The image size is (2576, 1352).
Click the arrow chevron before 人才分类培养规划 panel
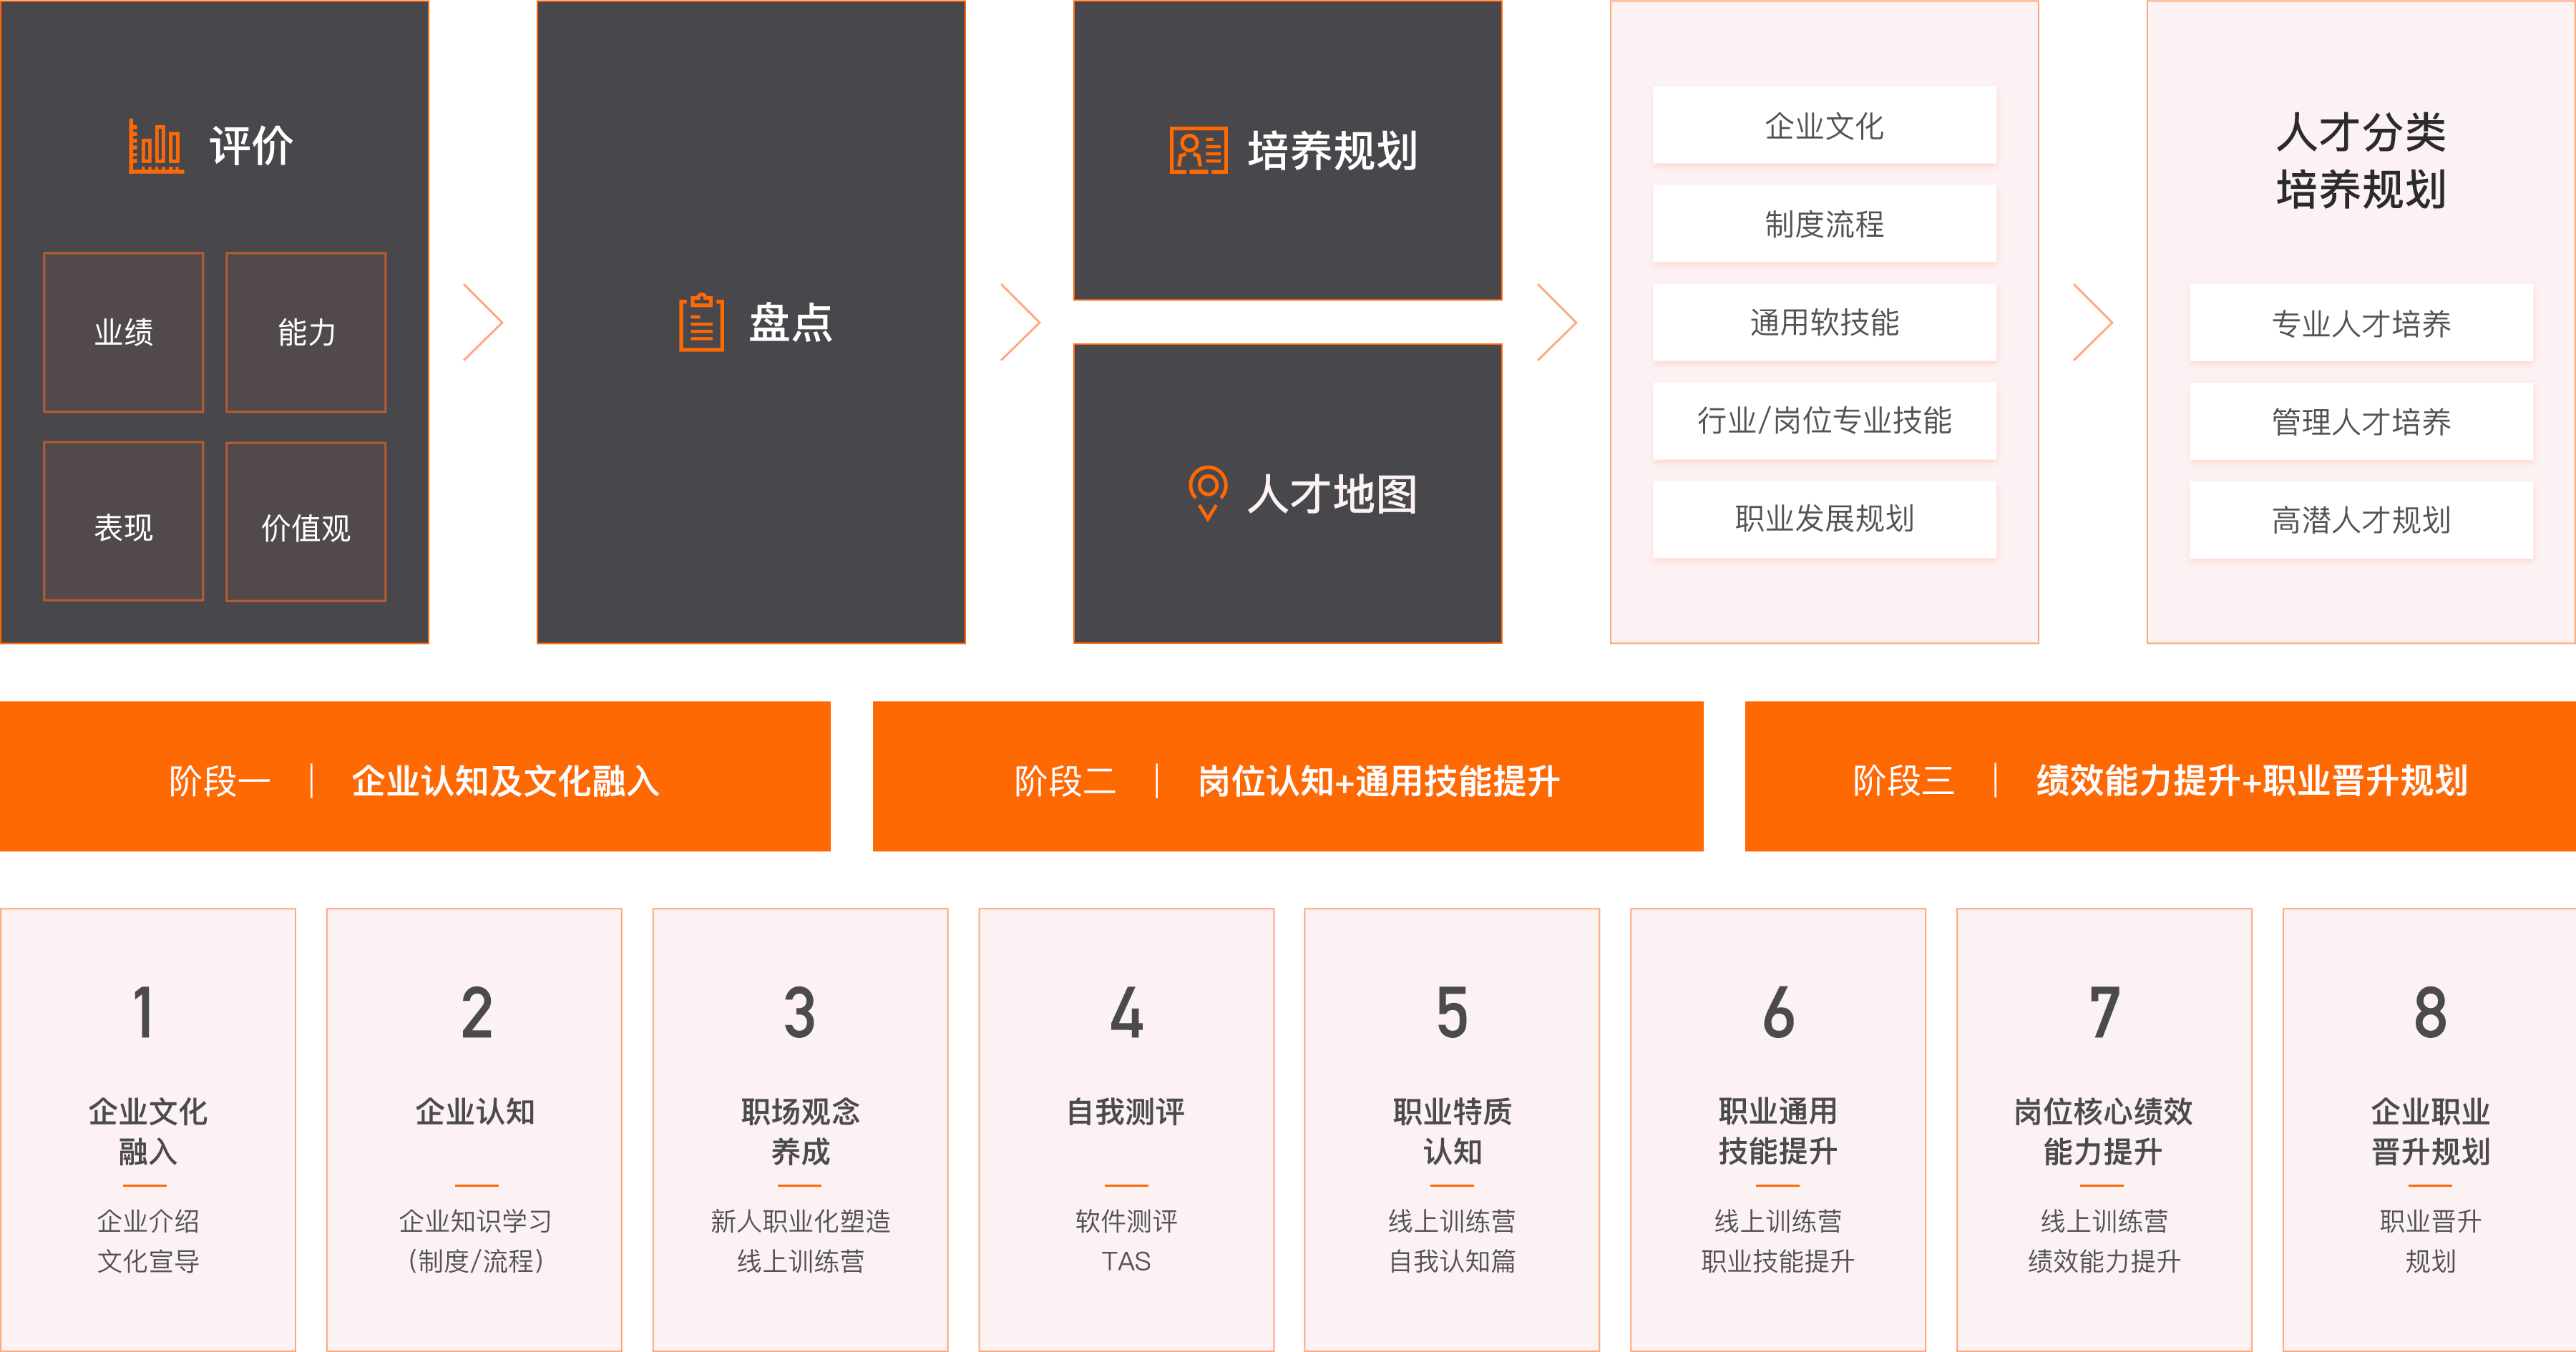pos(2092,322)
